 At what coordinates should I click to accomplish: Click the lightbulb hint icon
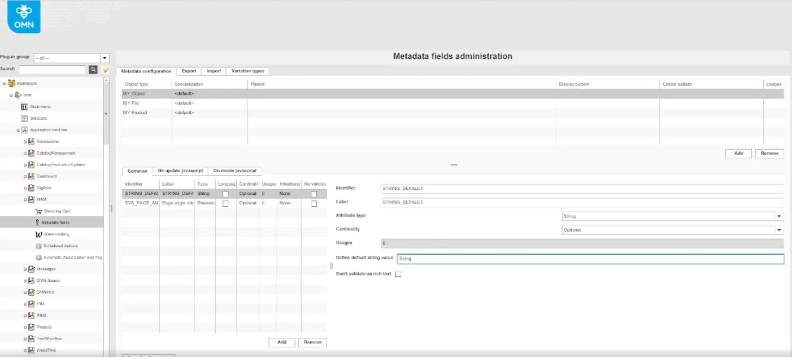pos(105,69)
